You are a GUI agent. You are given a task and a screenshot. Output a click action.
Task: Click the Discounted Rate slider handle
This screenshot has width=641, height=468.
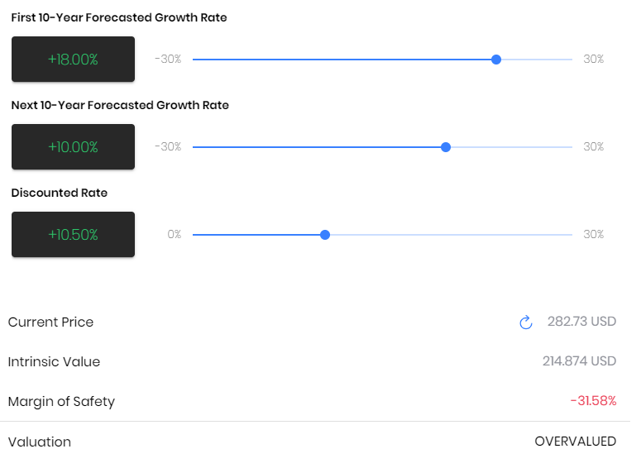point(325,235)
